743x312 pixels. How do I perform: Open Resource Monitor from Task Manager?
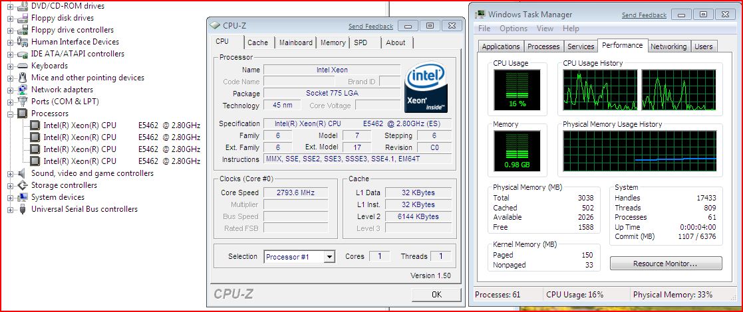click(666, 264)
